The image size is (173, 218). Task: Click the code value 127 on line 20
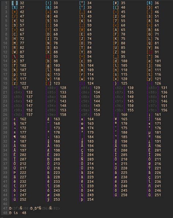pos(25,88)
